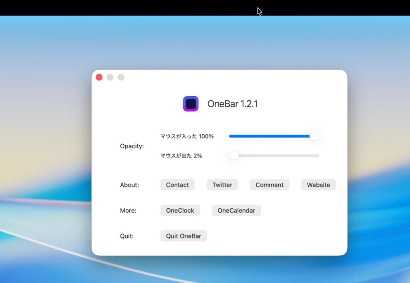This screenshot has width=410, height=283.
Task: Click the blue filled track of the マウスが入った slider
Action: [x=268, y=136]
